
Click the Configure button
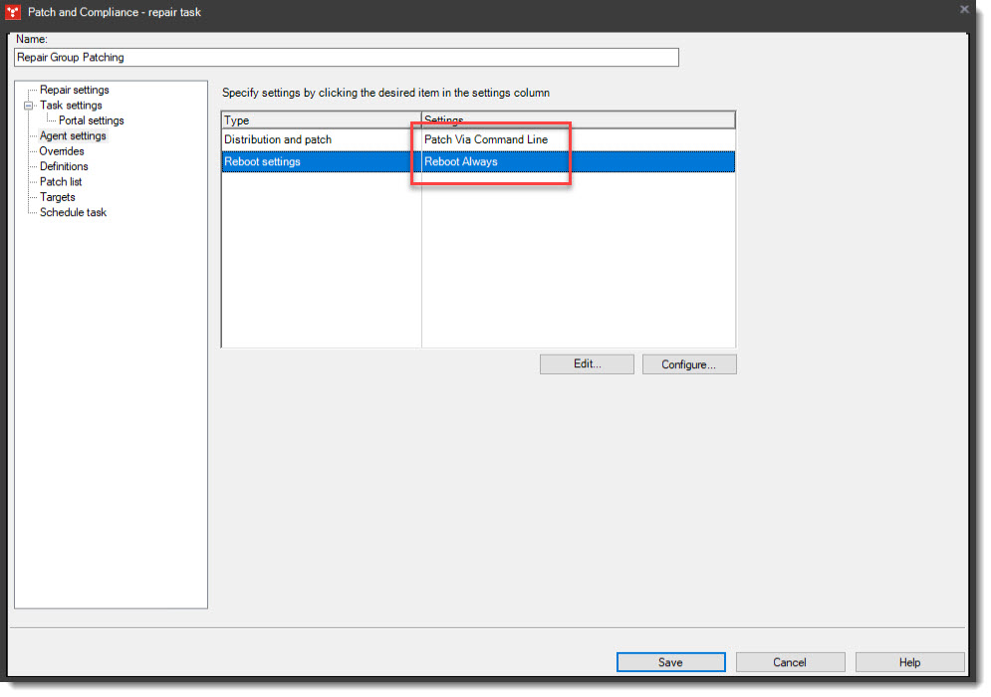pyautogui.click(x=689, y=363)
